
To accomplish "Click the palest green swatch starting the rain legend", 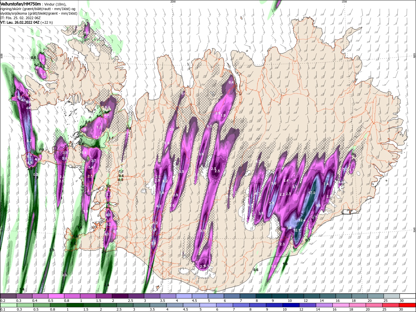I will 8,305.
